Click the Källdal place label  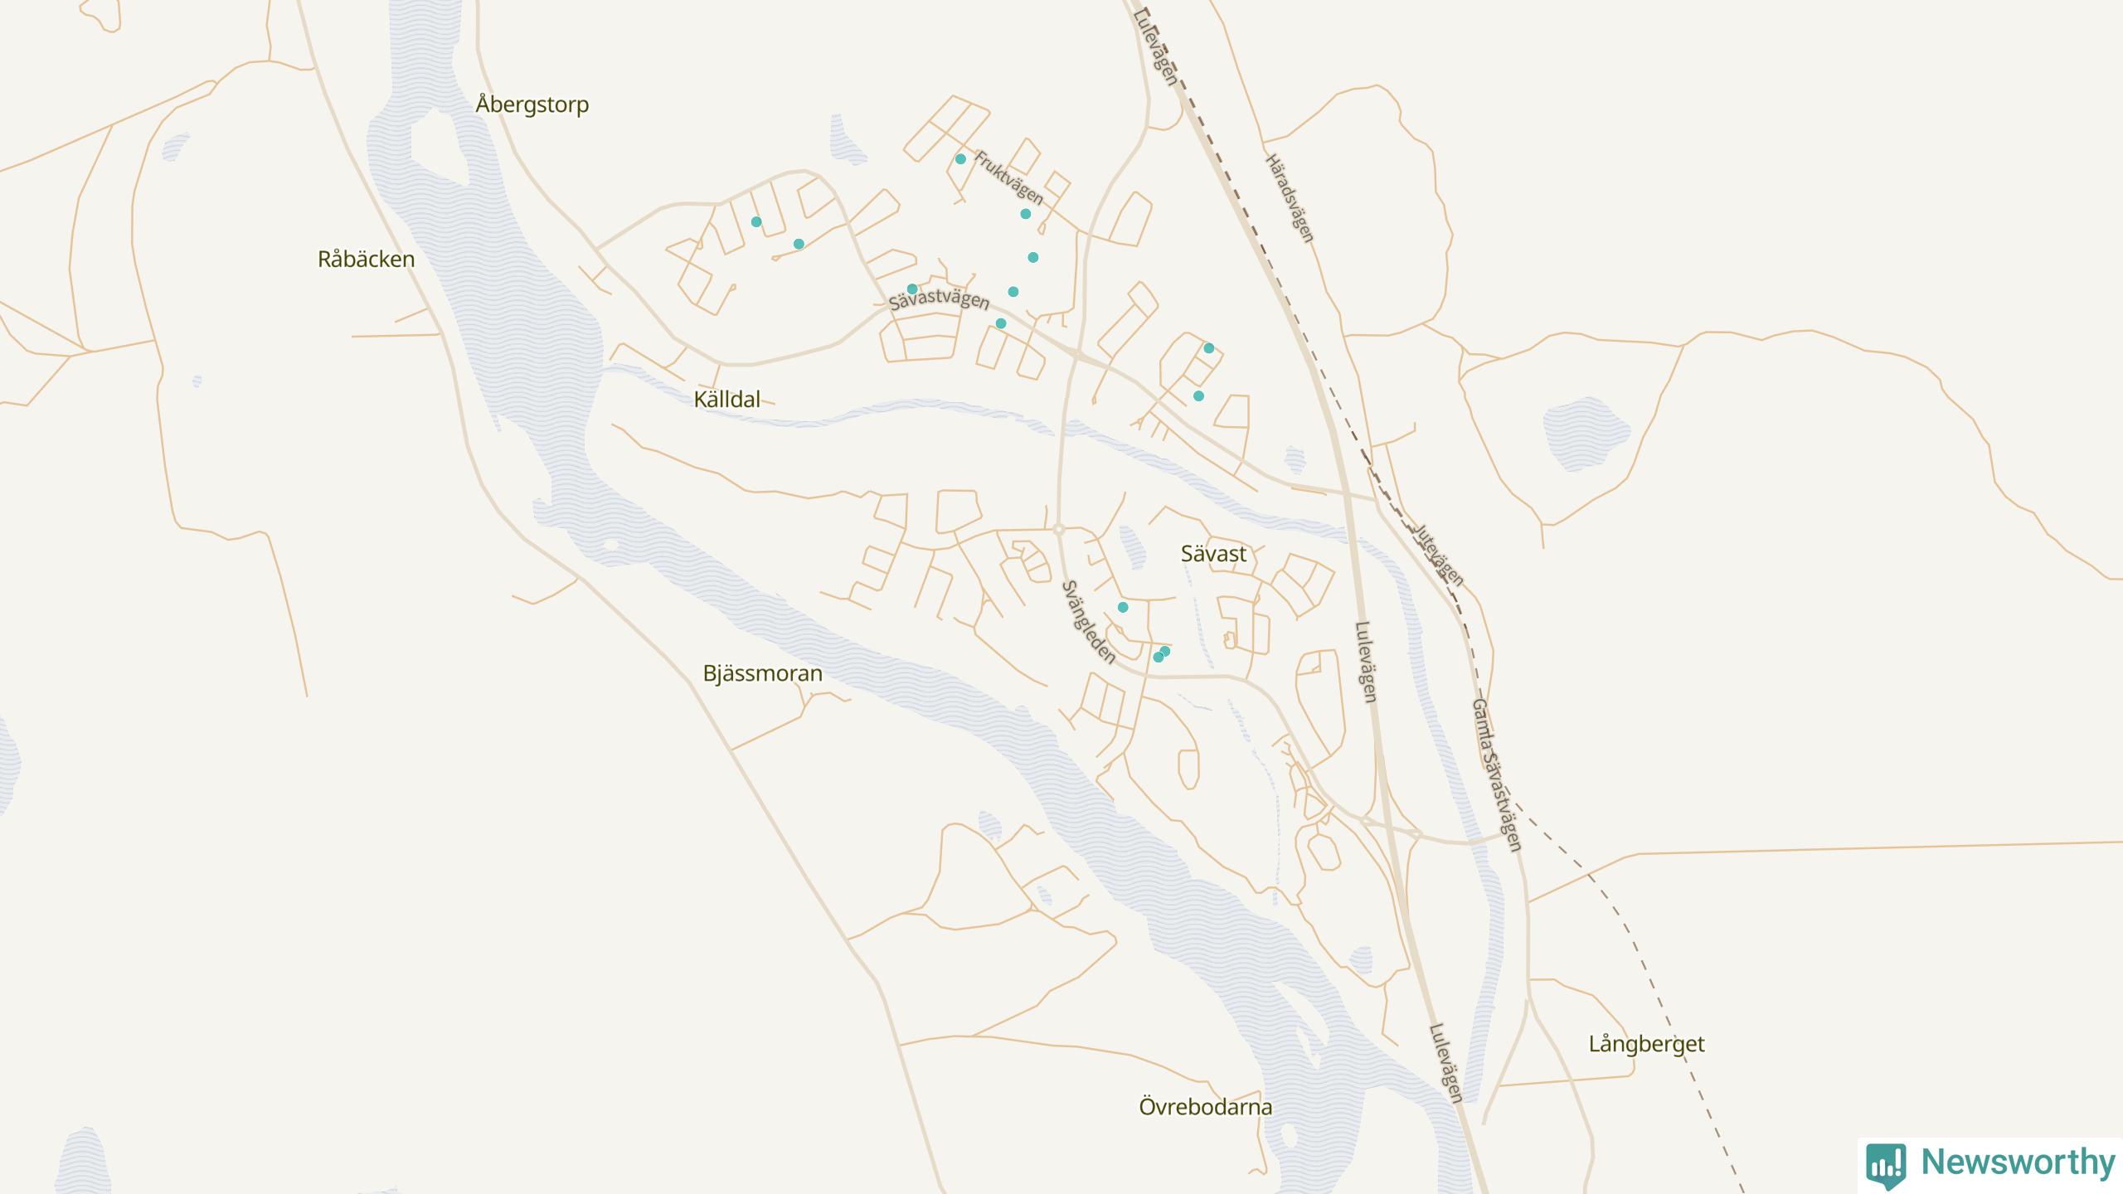point(727,400)
